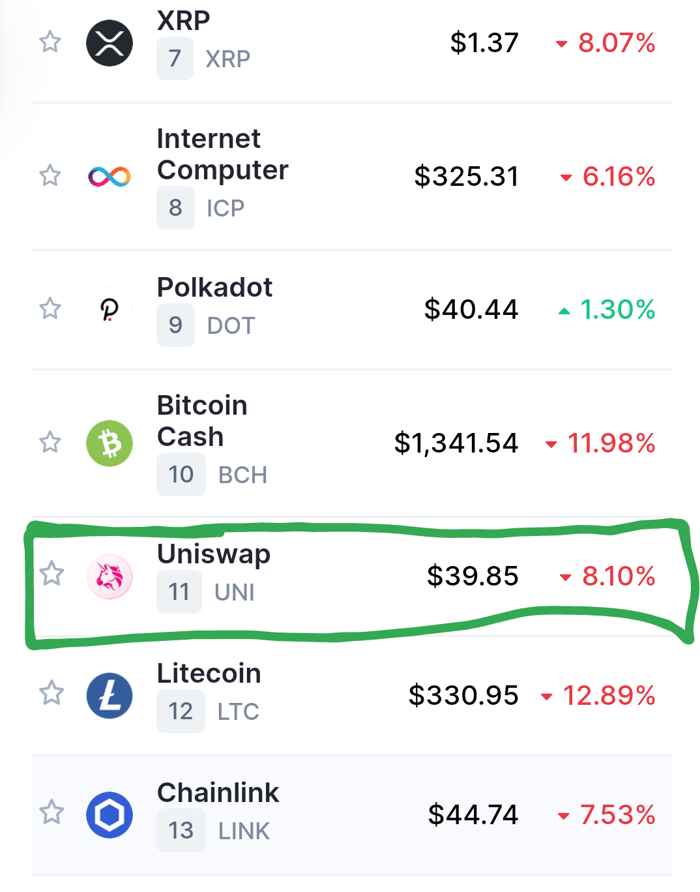Screen dimensions: 700x892
Task: Open the Uniswap coin page link
Action: 214,554
